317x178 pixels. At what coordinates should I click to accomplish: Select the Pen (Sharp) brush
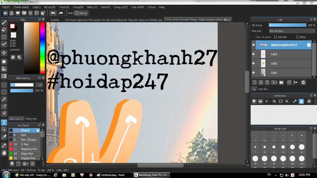pos(24,140)
